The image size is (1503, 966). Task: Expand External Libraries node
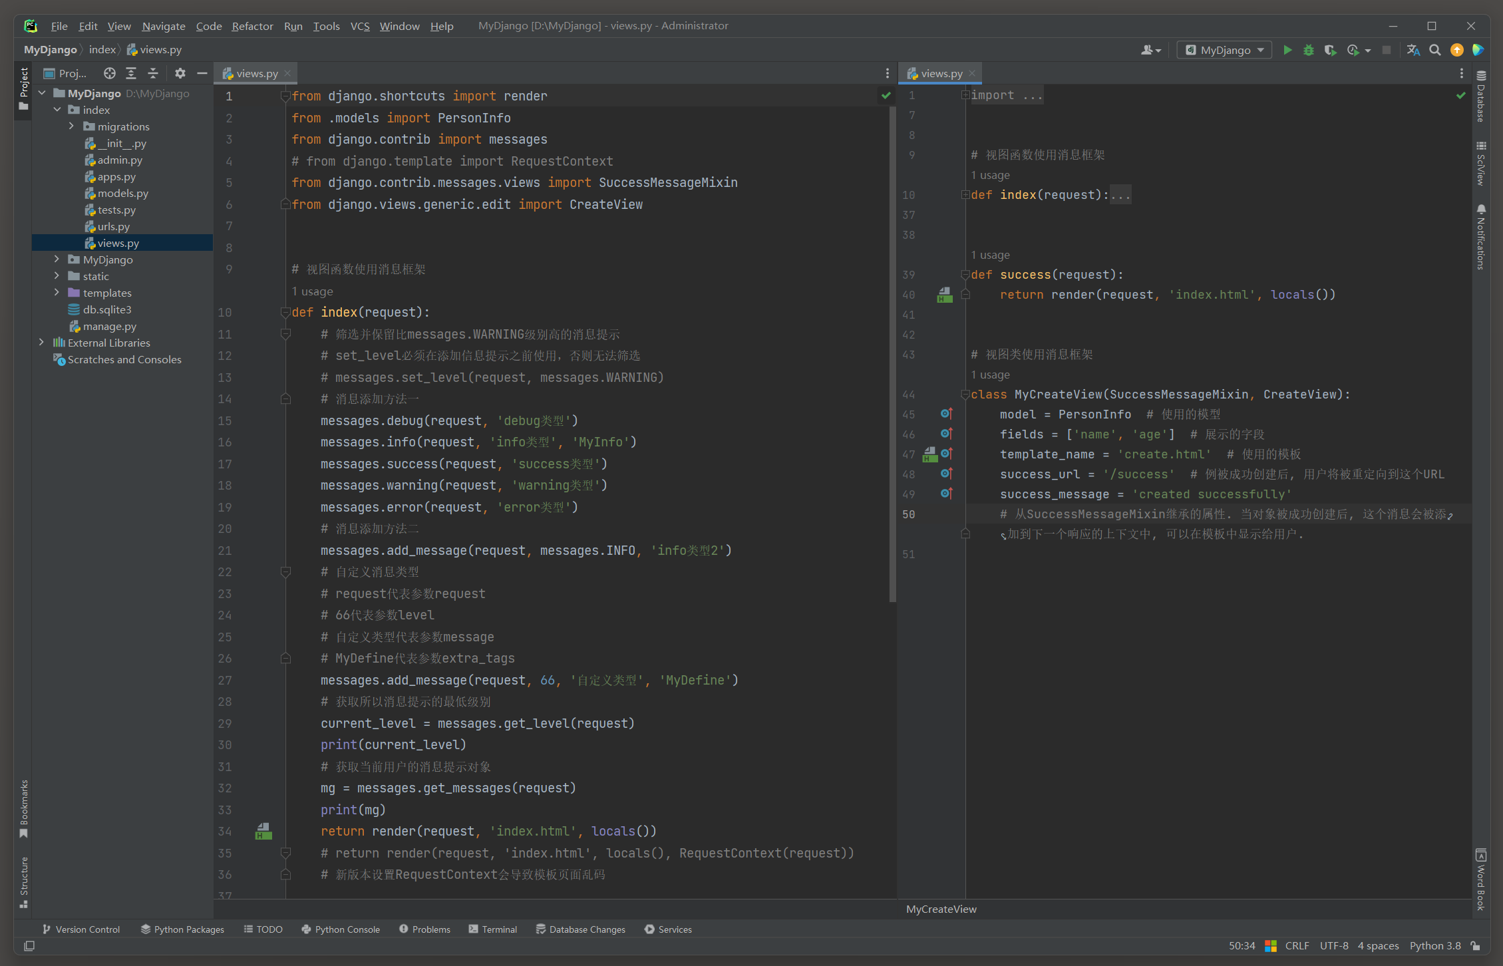42,343
